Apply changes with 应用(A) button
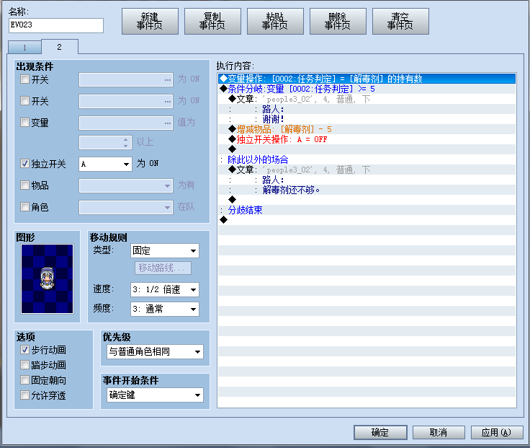530x448 pixels. [497, 432]
